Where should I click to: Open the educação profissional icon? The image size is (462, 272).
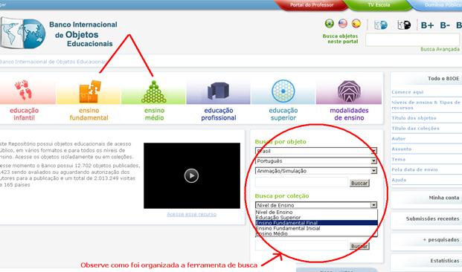click(218, 91)
